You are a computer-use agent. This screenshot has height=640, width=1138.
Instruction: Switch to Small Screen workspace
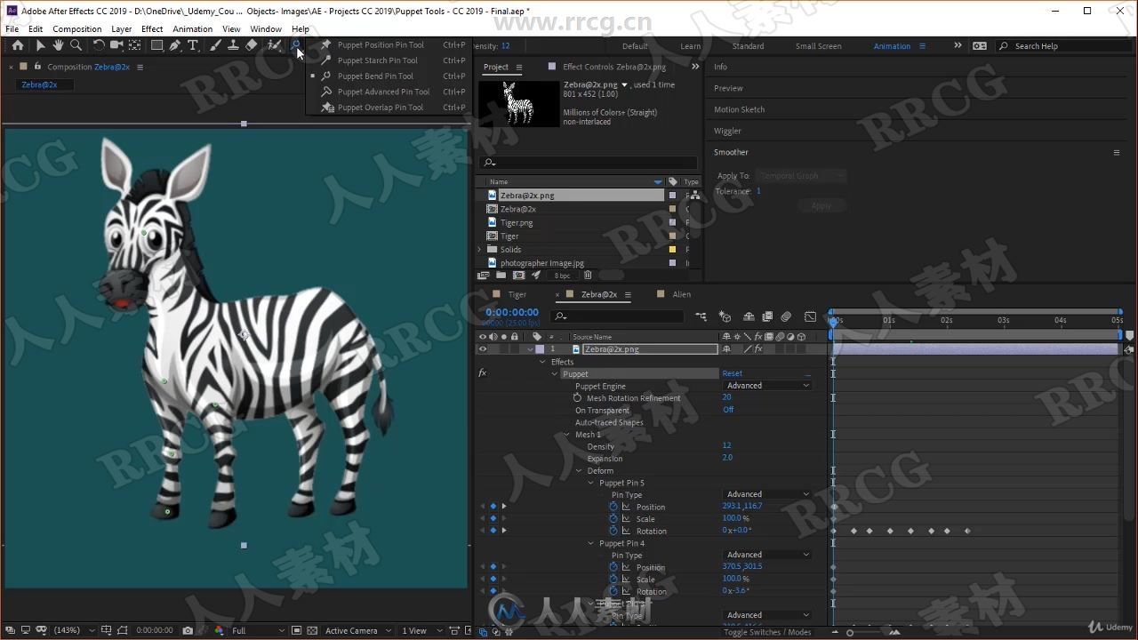click(818, 46)
